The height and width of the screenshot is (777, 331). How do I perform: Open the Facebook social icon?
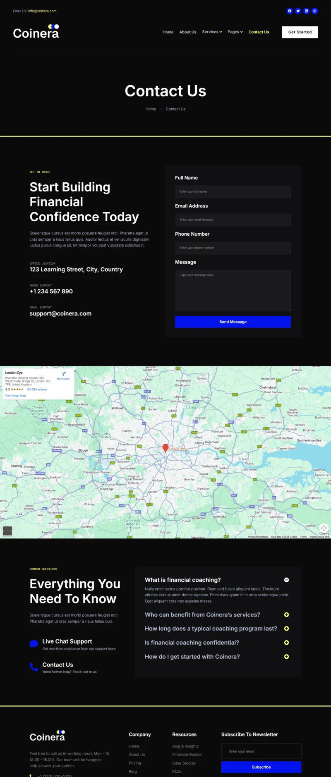coord(290,11)
